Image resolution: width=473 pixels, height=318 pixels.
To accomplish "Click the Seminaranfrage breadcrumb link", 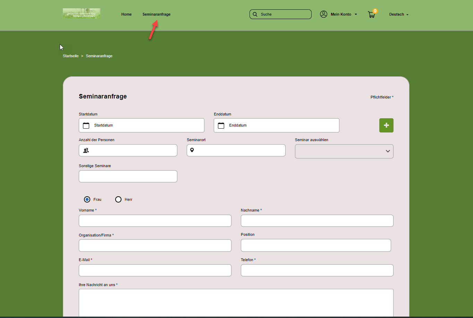I will [x=99, y=56].
